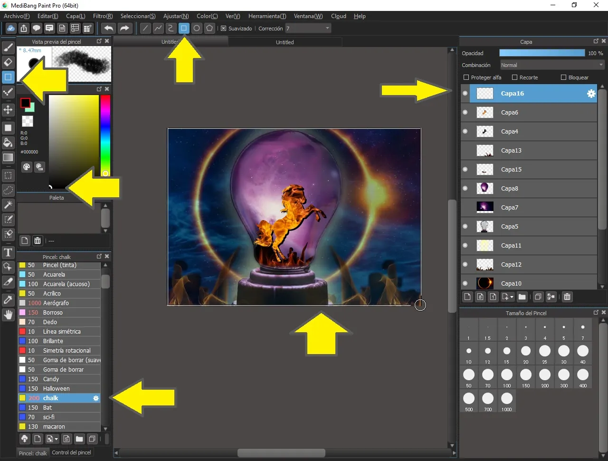Open the Filtro menu
The image size is (608, 461).
(x=103, y=16)
